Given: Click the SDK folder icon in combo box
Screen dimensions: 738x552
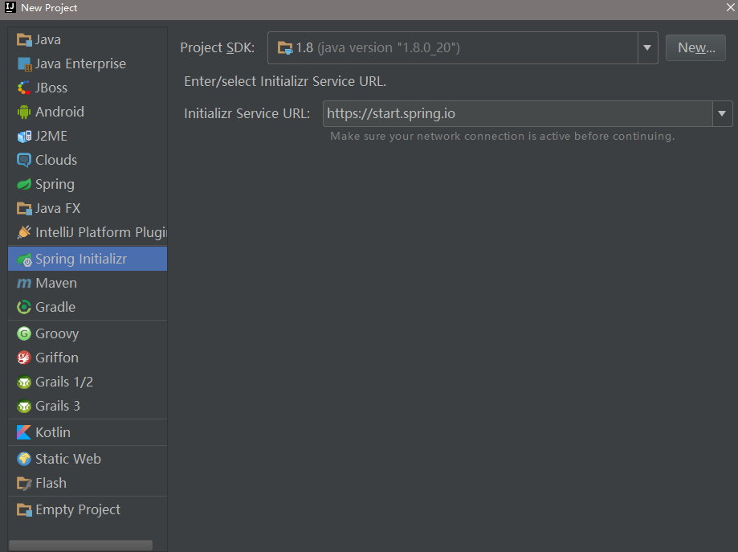Looking at the screenshot, I should (x=285, y=47).
